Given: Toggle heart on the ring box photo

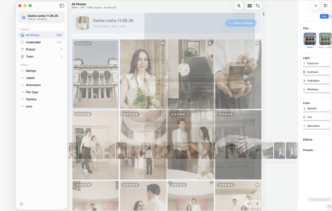Looking at the screenshot, I should (257, 43).
